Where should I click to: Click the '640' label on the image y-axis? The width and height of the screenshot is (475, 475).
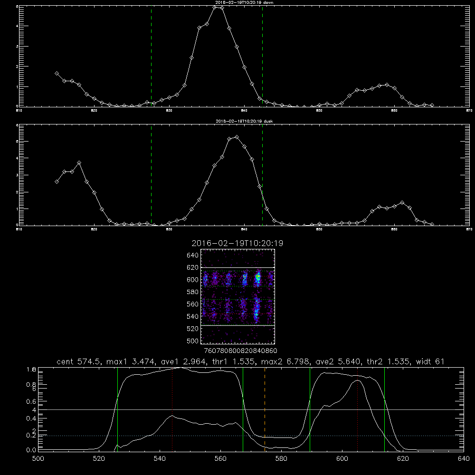(193, 256)
